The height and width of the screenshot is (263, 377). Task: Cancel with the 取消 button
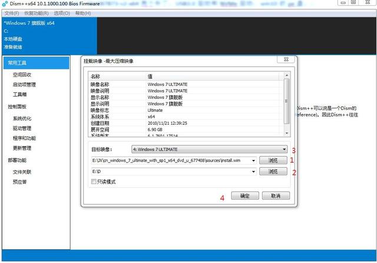[276, 196]
